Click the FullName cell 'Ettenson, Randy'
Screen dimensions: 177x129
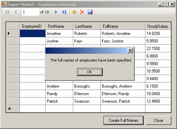123,94
